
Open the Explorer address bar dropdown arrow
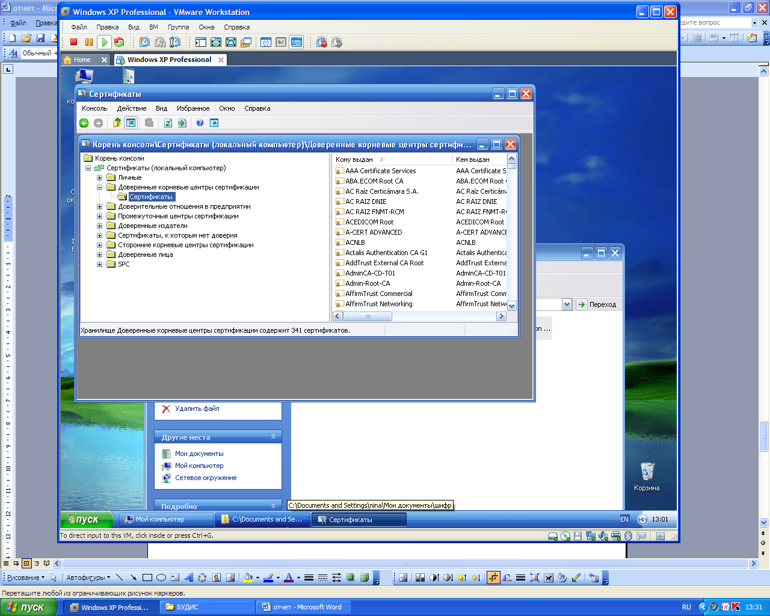coord(567,304)
